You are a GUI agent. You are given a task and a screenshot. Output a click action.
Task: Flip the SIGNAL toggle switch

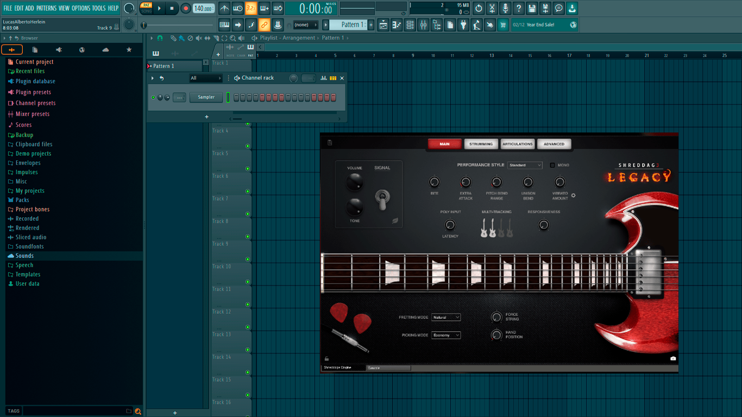382,199
